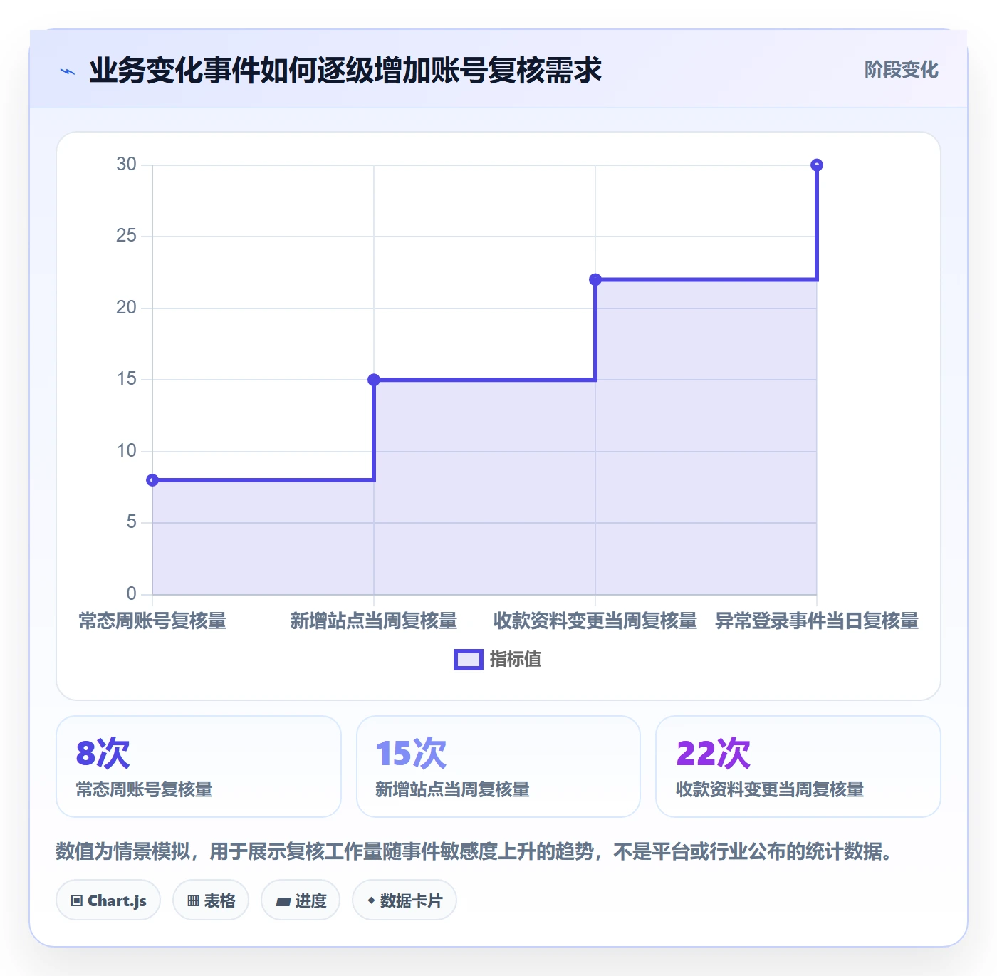This screenshot has height=976, width=997.
Task: Open the 表格 tag
Action: tap(211, 900)
